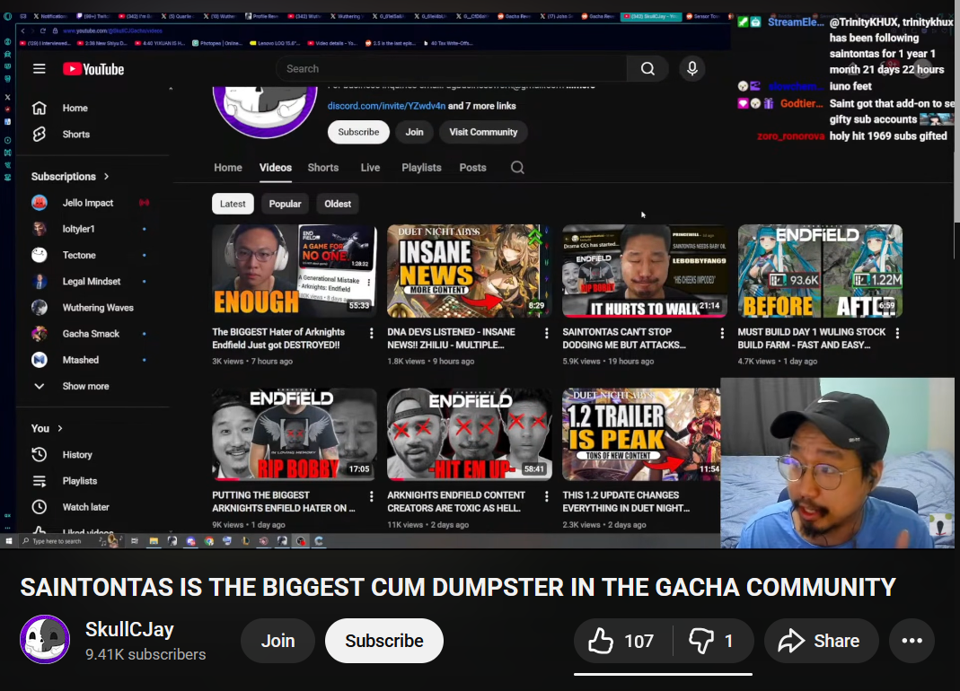This screenshot has height=691, width=960.
Task: Open the Posts tab
Action: click(x=472, y=168)
